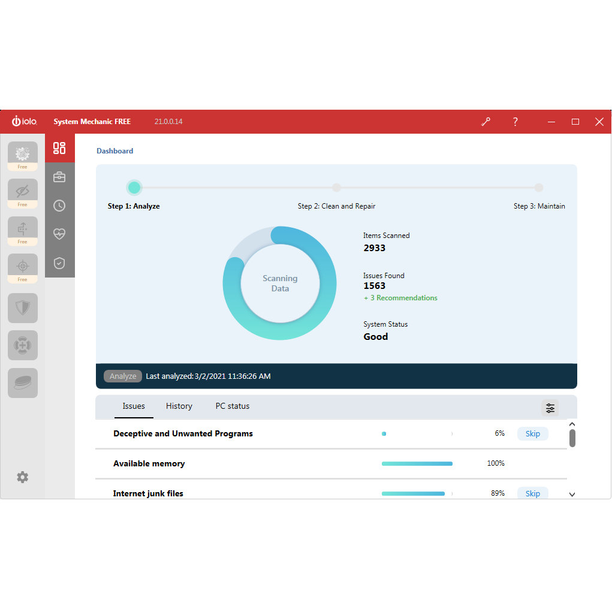Open settings via bottom gear icon
This screenshot has width=612, height=612.
(23, 477)
